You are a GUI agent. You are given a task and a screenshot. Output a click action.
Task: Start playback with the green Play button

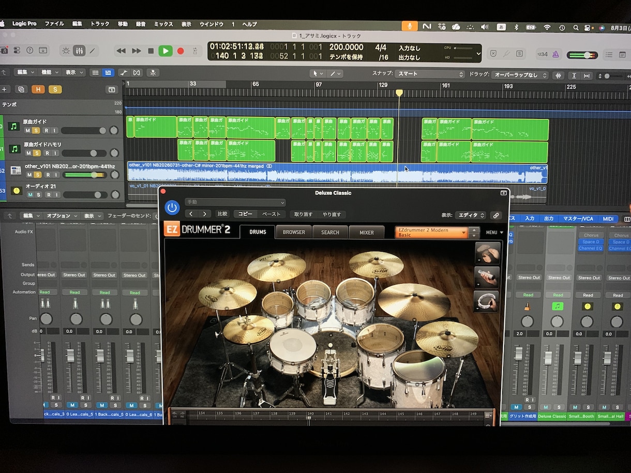[165, 51]
